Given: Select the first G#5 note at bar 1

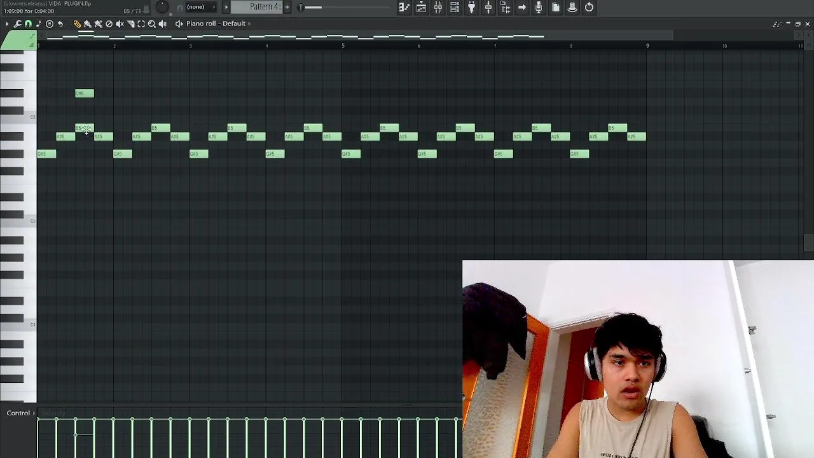Looking at the screenshot, I should pyautogui.click(x=46, y=154).
